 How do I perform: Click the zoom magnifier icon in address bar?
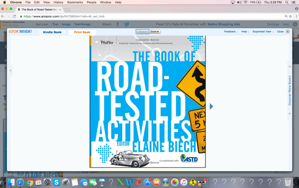(286, 16)
